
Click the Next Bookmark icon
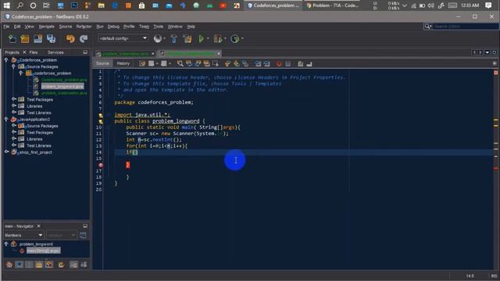tap(236, 64)
